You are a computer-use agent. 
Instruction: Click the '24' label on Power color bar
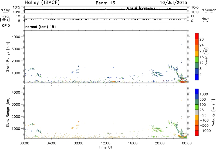point(201,45)
